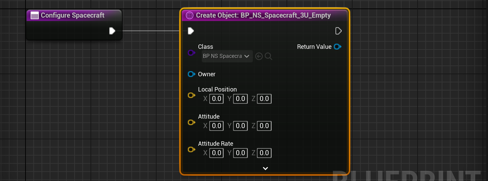Open the BP NS Spacecraft class dropdown

tap(227, 56)
